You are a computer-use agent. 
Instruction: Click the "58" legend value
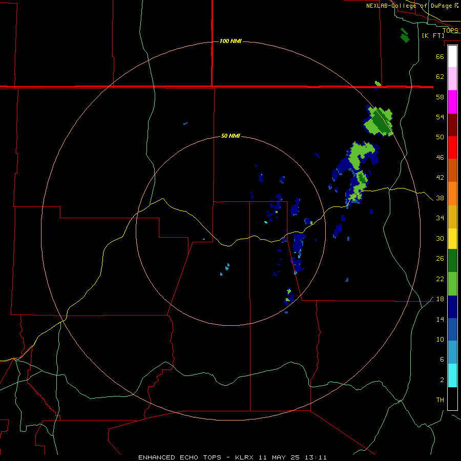pyautogui.click(x=440, y=97)
